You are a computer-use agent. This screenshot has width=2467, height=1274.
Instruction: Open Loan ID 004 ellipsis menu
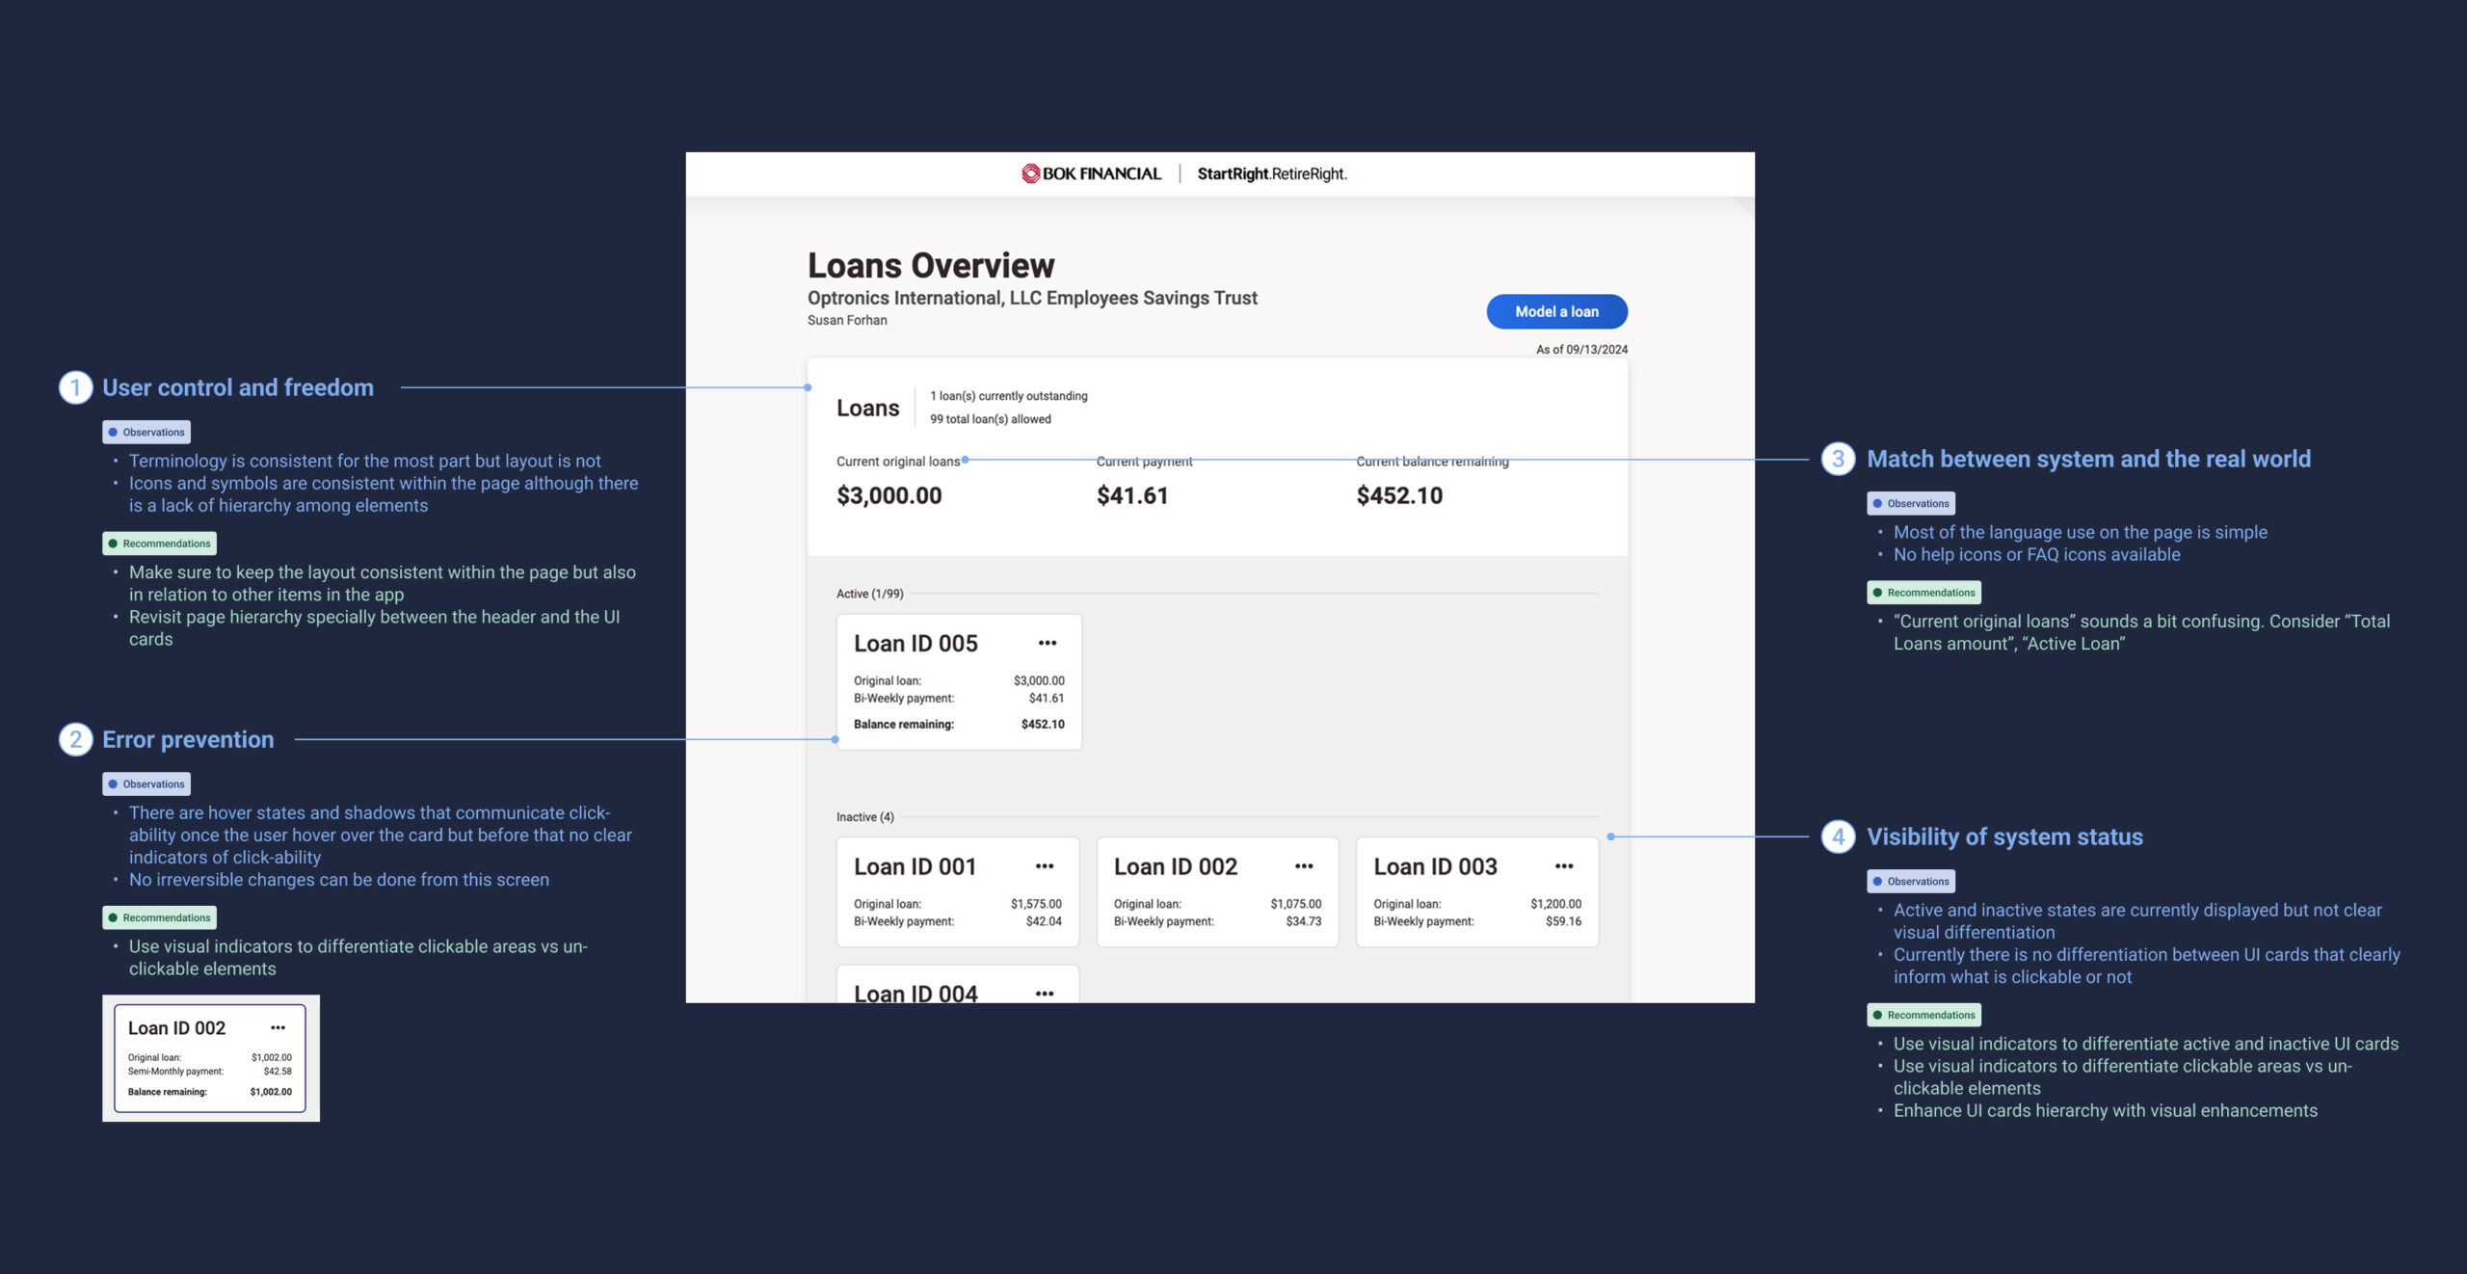[x=1044, y=993]
